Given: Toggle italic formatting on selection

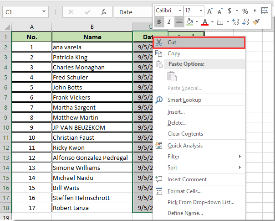Looking at the screenshot, I should [x=169, y=21].
